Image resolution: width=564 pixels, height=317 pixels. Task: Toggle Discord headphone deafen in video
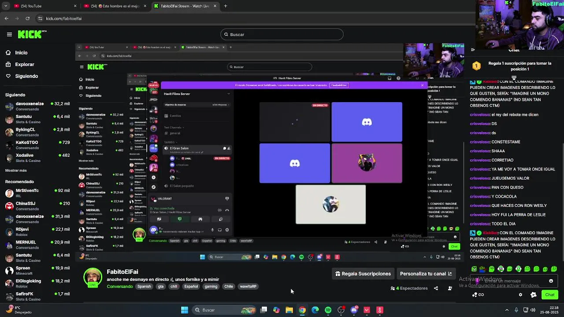point(219,230)
